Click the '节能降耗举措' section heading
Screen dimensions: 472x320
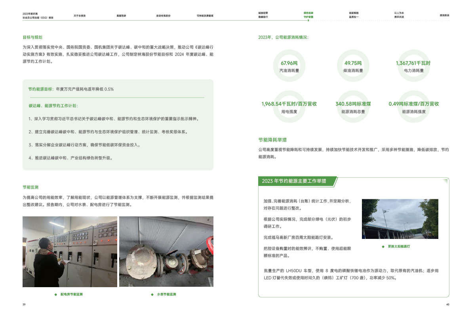click(x=272, y=140)
